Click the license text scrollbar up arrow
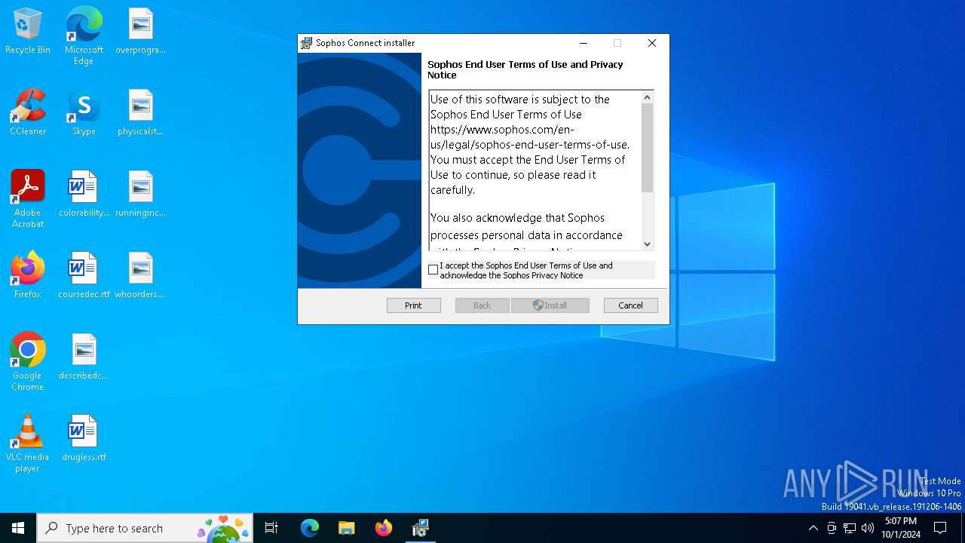This screenshot has width=965, height=543. coord(647,97)
